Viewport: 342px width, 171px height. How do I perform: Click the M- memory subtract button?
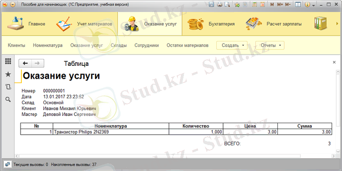point(288,5)
